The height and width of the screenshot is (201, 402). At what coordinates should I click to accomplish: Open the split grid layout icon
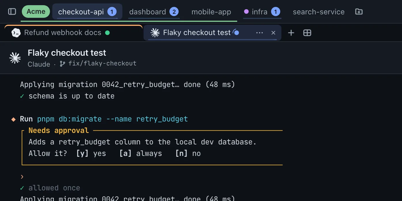(x=307, y=33)
